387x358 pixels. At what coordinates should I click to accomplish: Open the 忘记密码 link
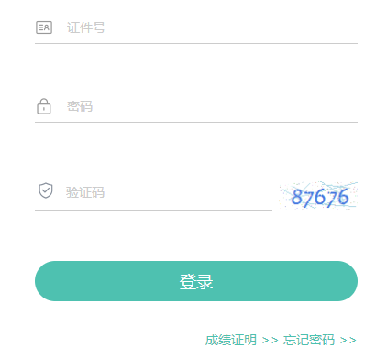pos(309,340)
